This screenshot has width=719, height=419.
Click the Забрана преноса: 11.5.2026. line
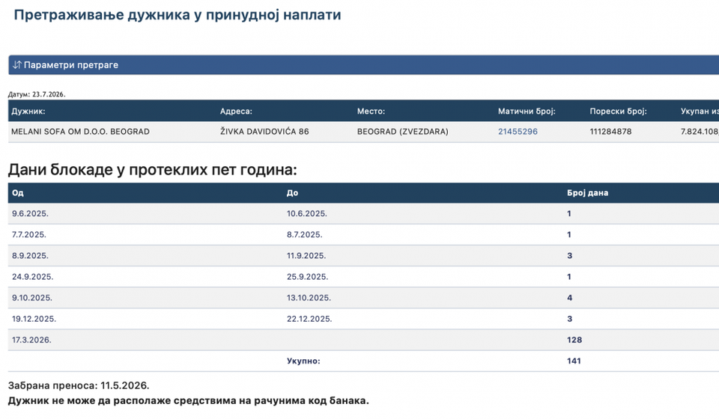pyautogui.click(x=79, y=385)
